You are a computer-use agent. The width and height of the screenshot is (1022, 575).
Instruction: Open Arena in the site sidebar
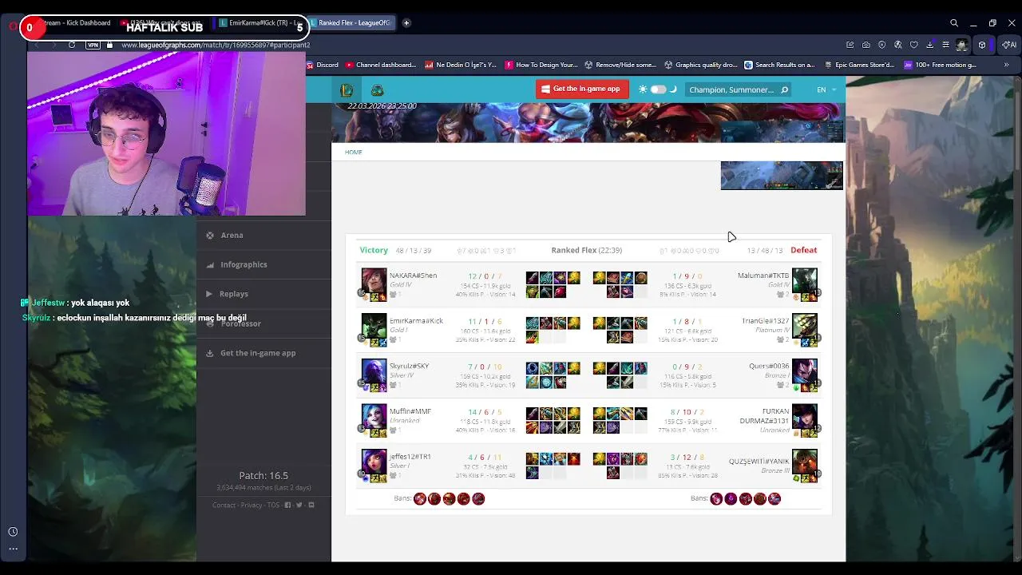pos(264,235)
